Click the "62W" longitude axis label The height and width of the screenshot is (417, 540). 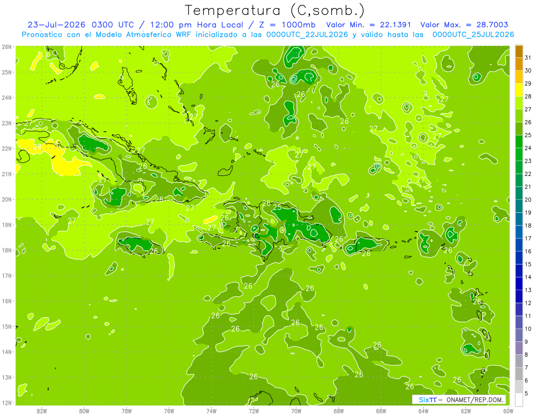pyautogui.click(x=466, y=411)
